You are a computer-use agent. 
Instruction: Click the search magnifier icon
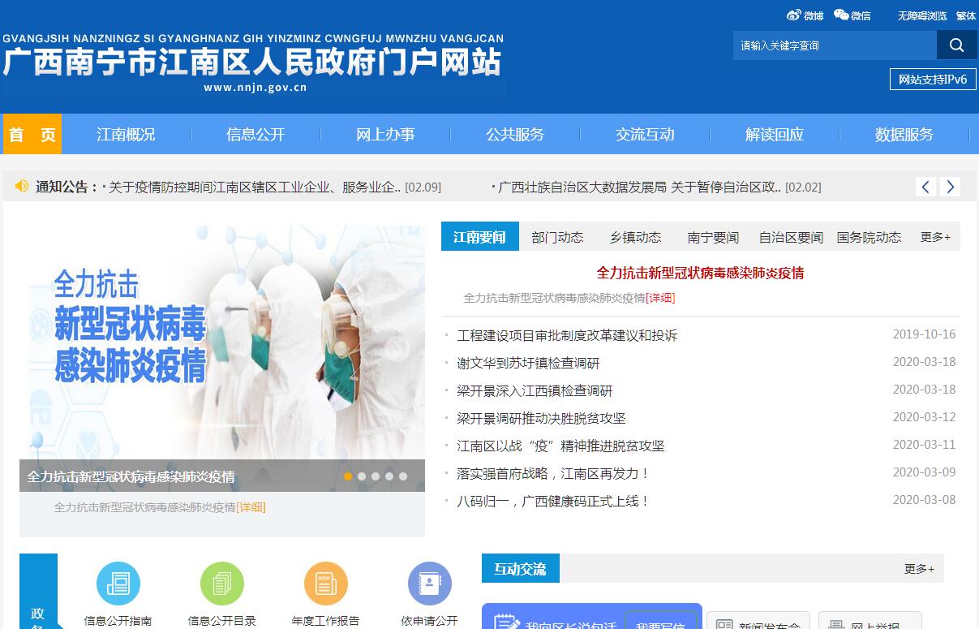point(956,45)
